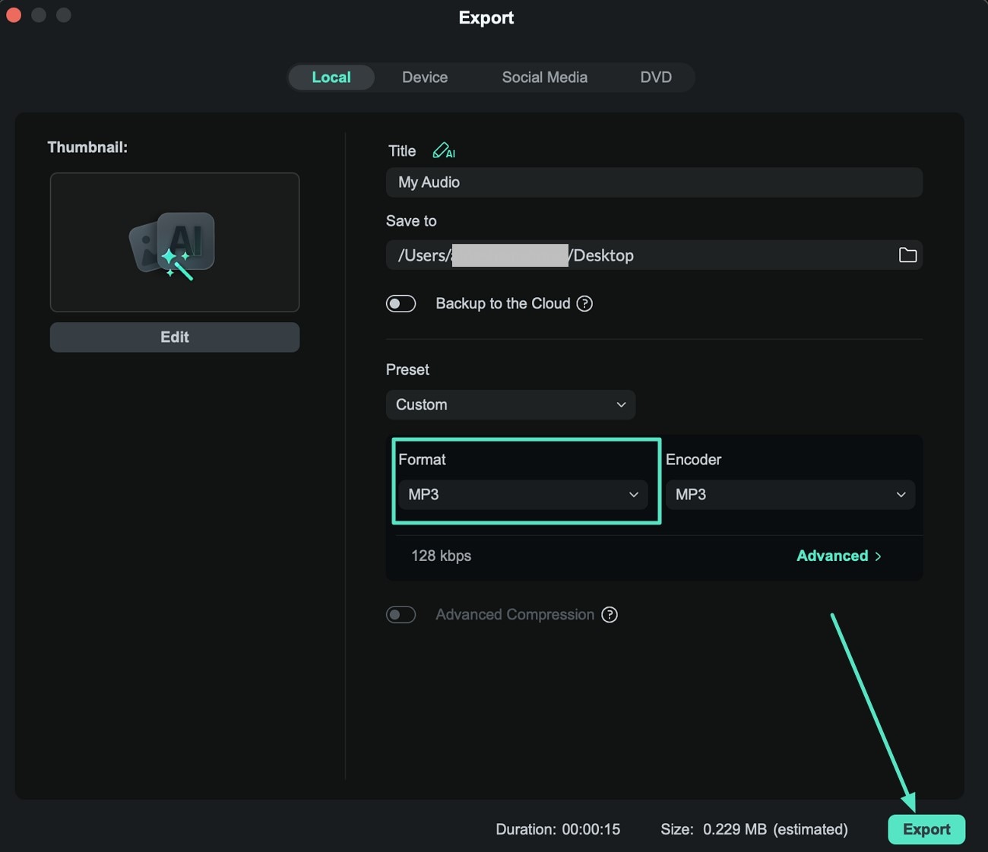Image resolution: width=988 pixels, height=852 pixels.
Task: Click the Duration 00:00:15 text
Action: [558, 829]
